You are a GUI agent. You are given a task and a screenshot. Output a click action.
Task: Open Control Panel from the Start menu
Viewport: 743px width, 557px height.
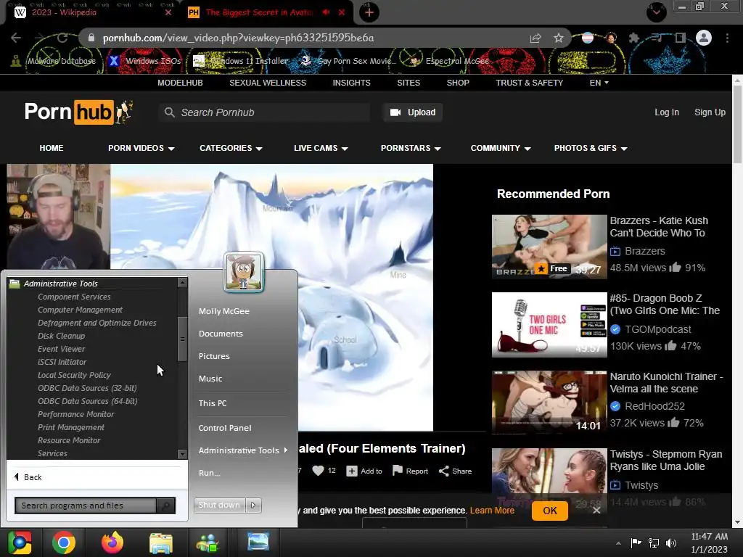click(x=225, y=428)
